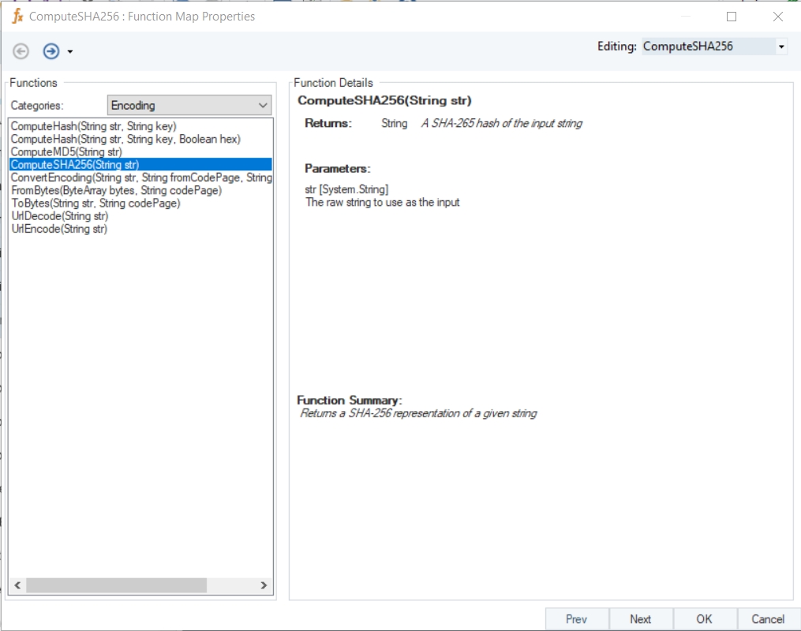
Task: Click 'Returns a SHA-256 representation' summary text
Action: [x=418, y=413]
